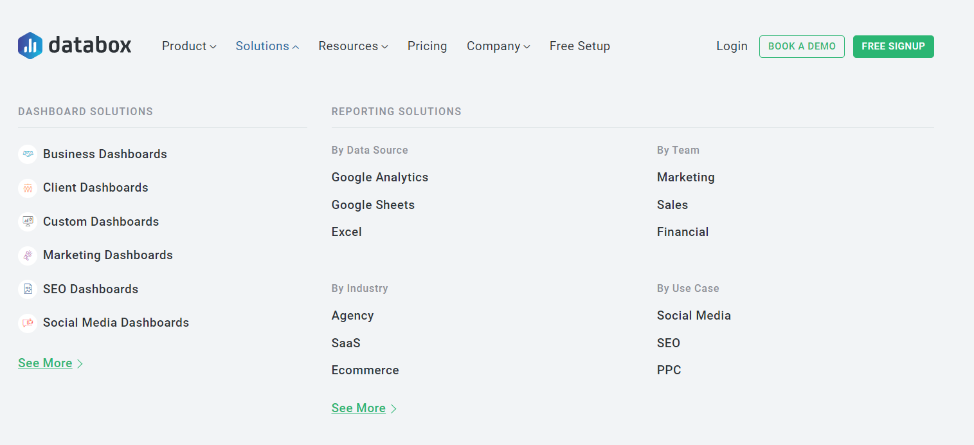974x445 pixels.
Task: Click the BOOK A DEMO button
Action: (x=802, y=46)
